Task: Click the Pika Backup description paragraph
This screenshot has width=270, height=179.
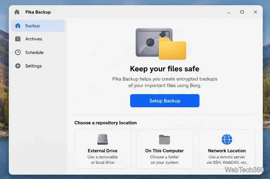Action: (x=165, y=82)
